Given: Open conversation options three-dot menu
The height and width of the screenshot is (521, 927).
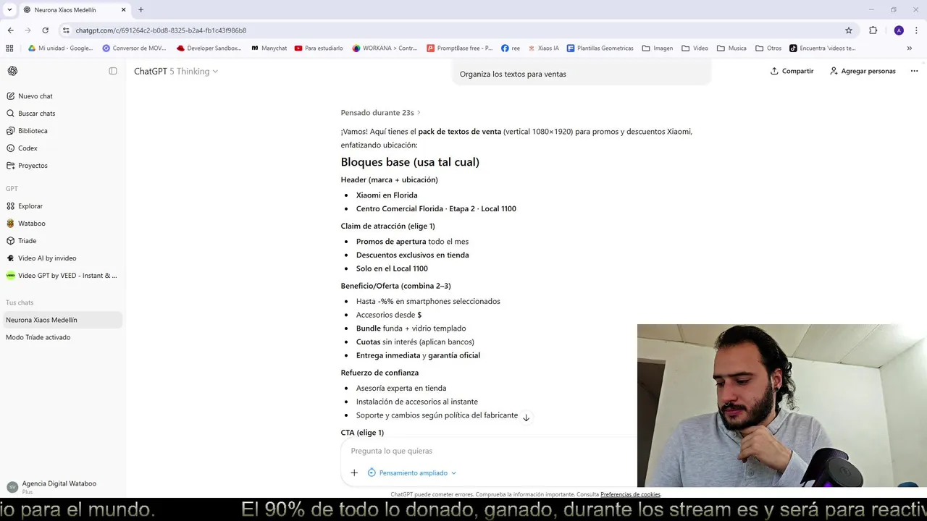Looking at the screenshot, I should (914, 71).
